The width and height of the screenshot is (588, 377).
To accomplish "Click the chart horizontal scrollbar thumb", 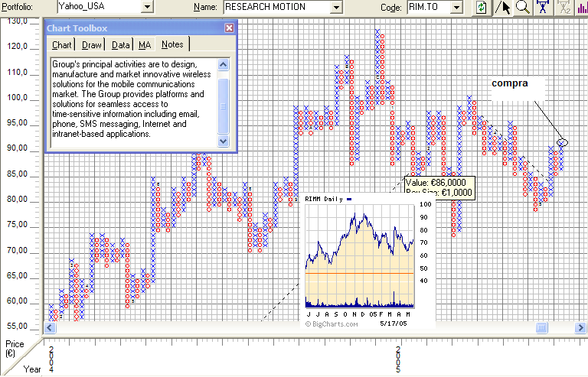I will coord(541,328).
